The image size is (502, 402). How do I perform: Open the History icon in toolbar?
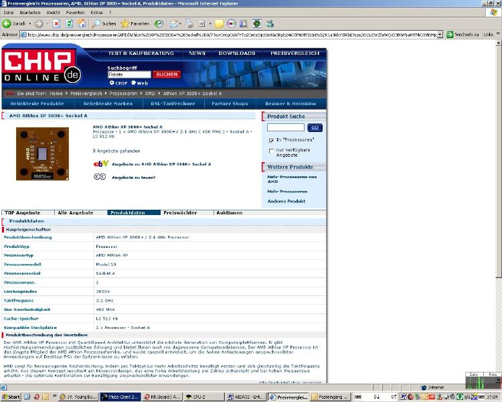159,23
